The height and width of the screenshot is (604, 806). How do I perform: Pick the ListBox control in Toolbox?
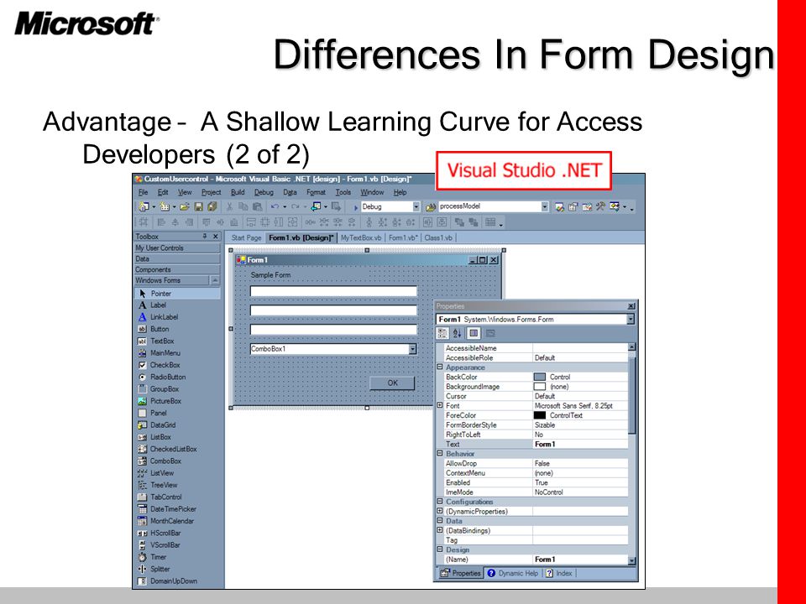click(x=154, y=437)
